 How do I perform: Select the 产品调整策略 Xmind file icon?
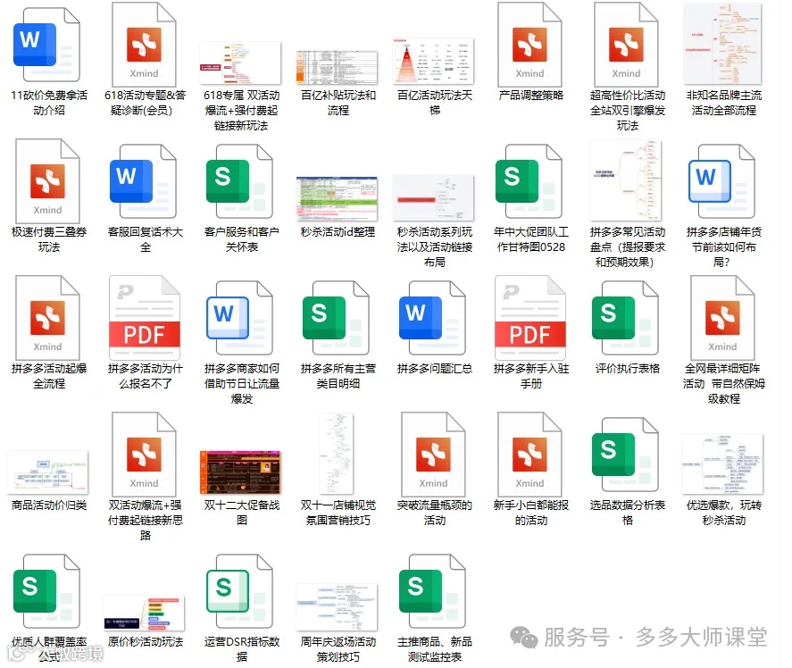click(x=529, y=45)
